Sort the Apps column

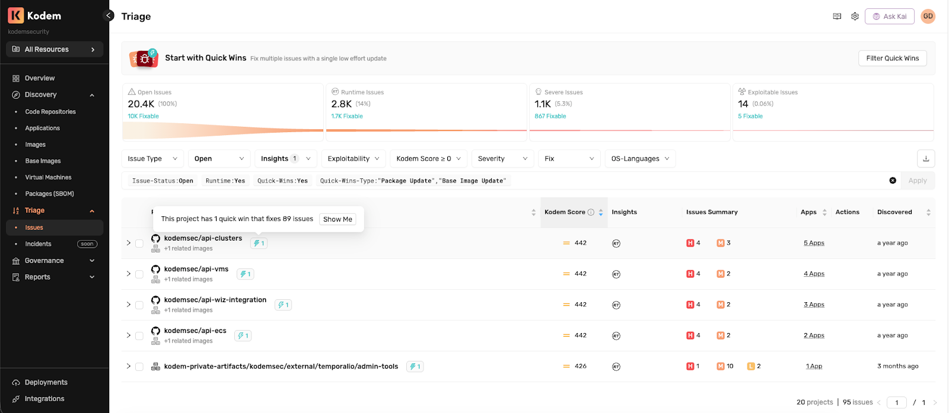(x=824, y=212)
